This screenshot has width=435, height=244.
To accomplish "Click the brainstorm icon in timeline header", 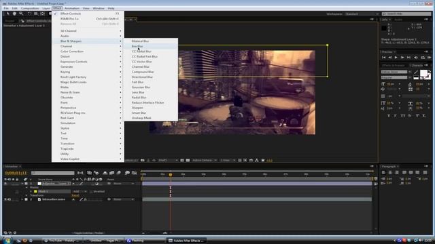I will (127, 173).
